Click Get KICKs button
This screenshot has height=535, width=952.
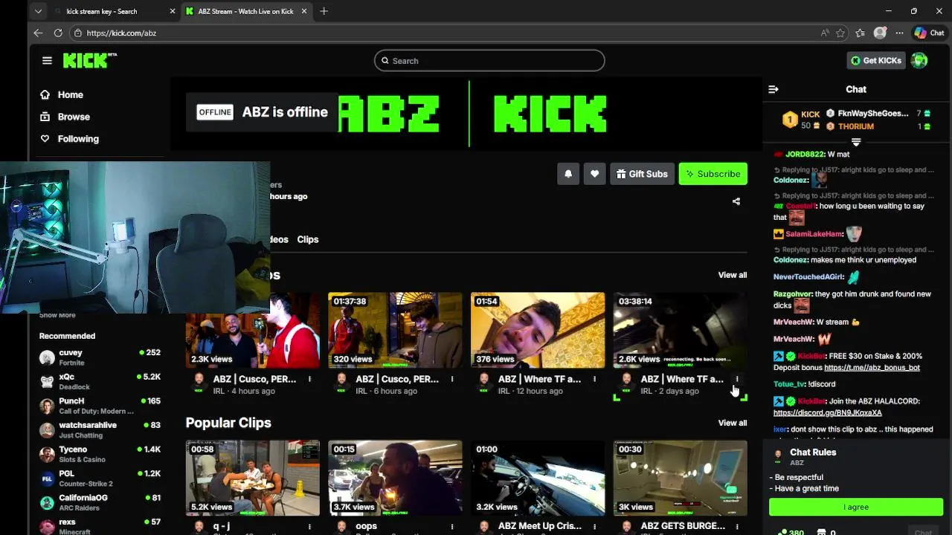coord(876,61)
